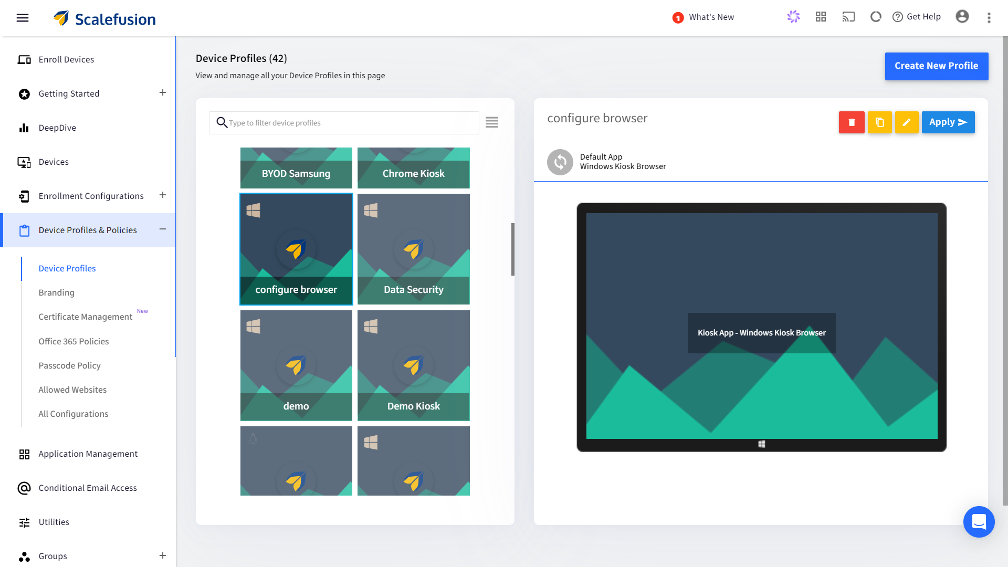Viewport: 1008px width, 567px height.
Task: Select configure browser profile card
Action: [x=296, y=249]
